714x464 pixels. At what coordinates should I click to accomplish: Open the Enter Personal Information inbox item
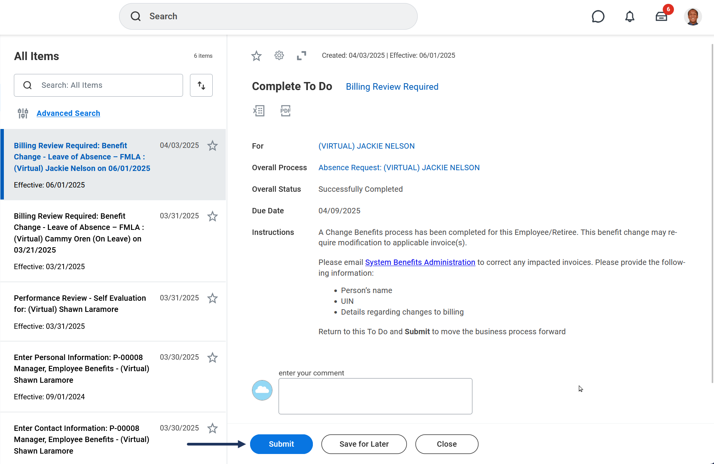[x=81, y=369]
